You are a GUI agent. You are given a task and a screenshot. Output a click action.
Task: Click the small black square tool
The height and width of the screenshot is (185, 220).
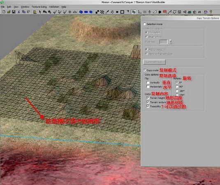pos(117,12)
